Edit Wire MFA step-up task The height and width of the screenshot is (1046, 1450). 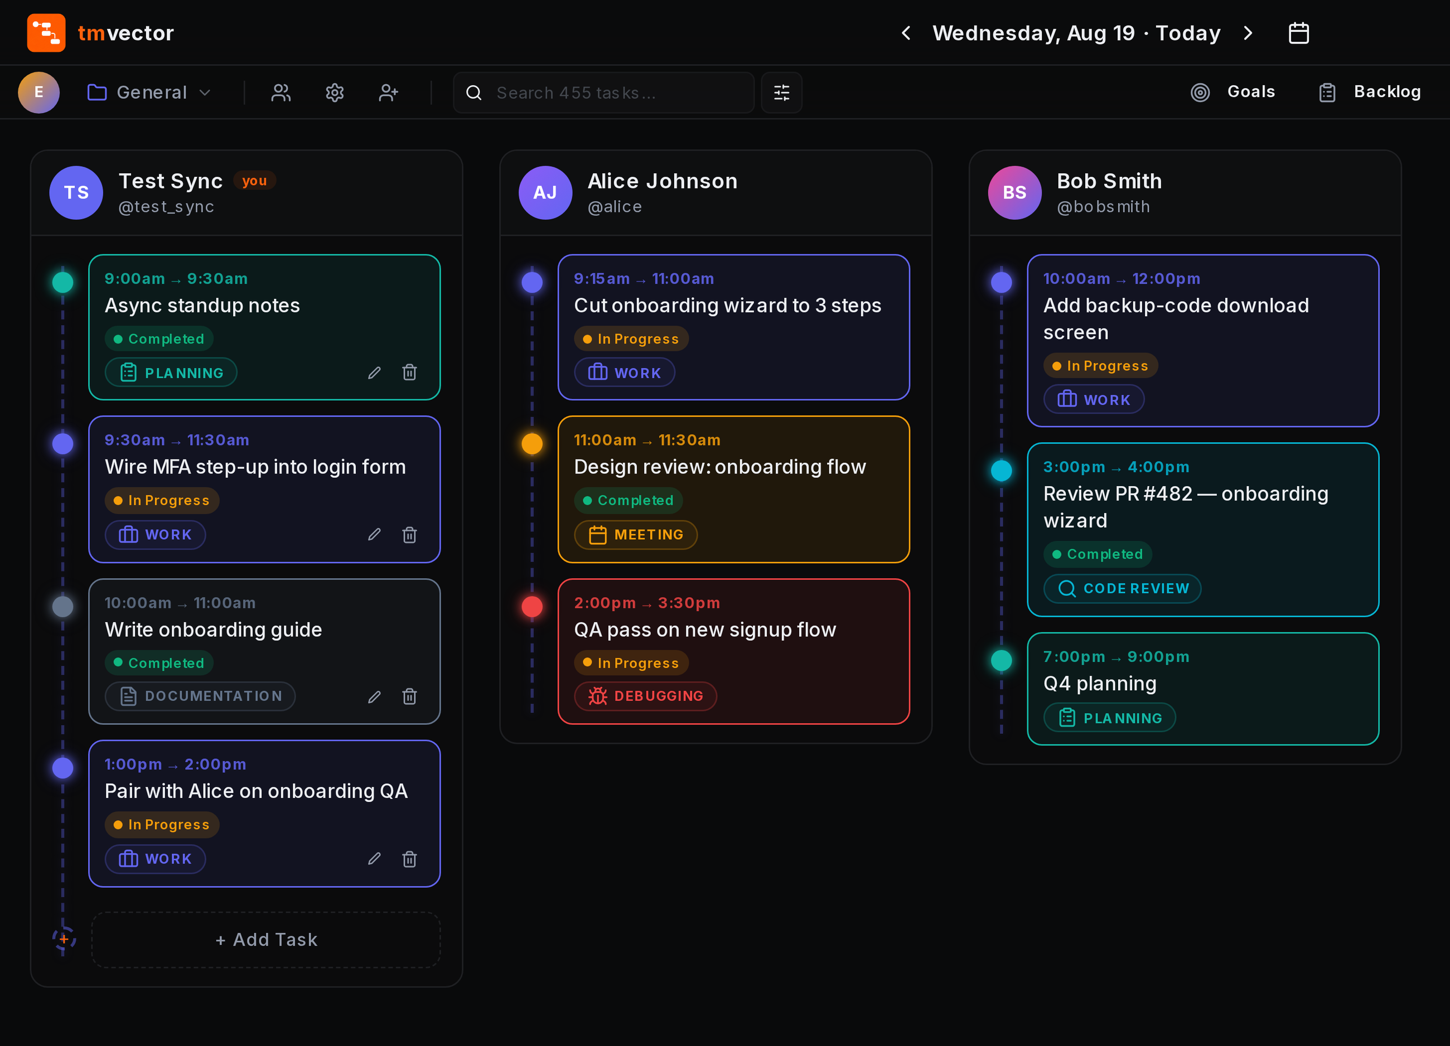pos(374,534)
